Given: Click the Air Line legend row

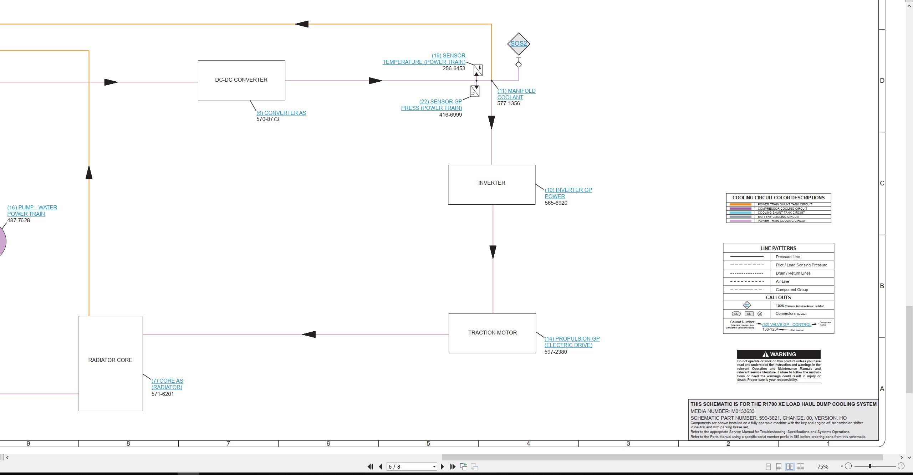Looking at the screenshot, I should pyautogui.click(x=779, y=281).
